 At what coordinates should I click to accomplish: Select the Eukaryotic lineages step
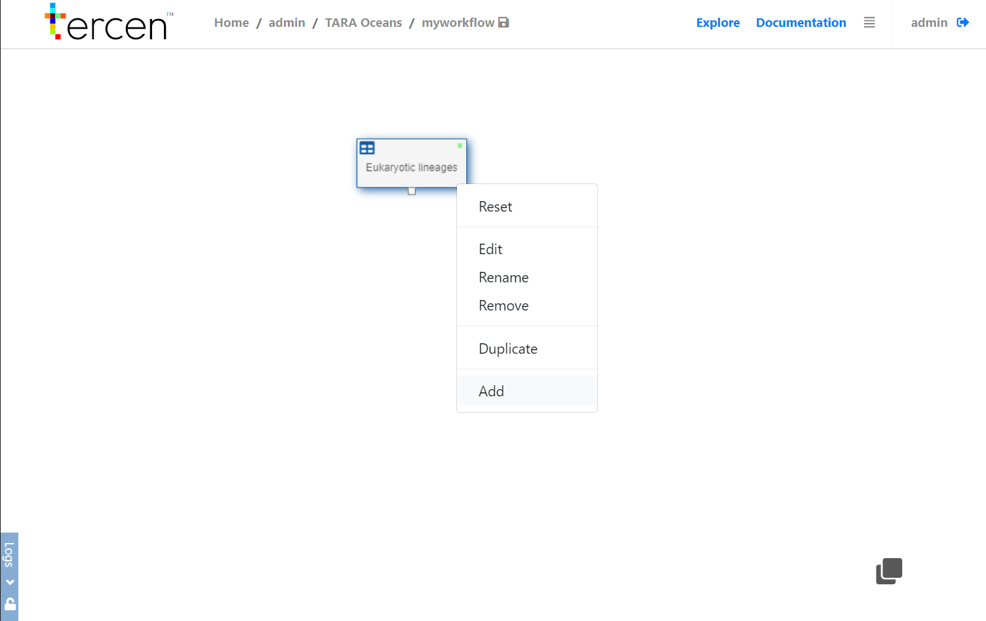point(412,163)
